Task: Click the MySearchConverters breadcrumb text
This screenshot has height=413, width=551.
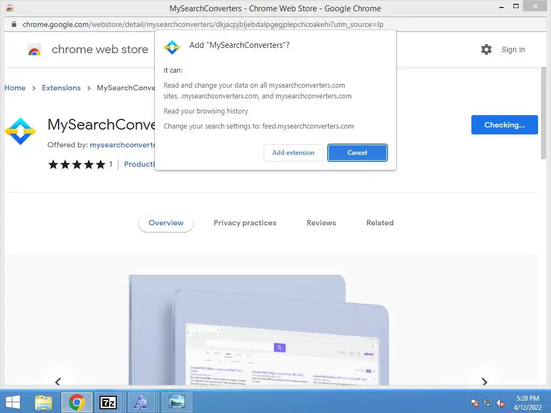Action: pos(126,88)
